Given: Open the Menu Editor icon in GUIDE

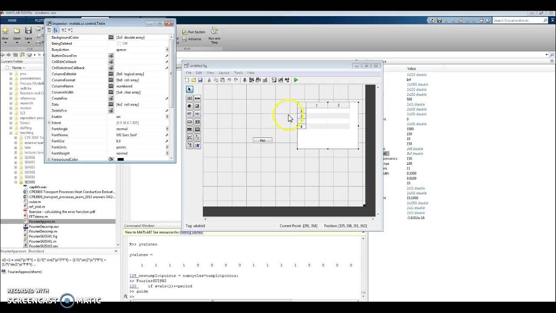Looking at the screenshot, I should pyautogui.click(x=252, y=80).
